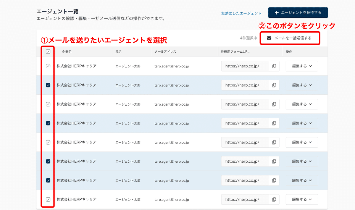Open the 編集する dropdown in the first row

[x=302, y=66]
